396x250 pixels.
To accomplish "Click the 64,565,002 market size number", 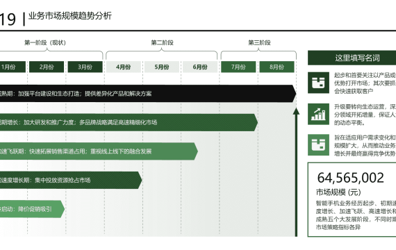I will click(351, 178).
